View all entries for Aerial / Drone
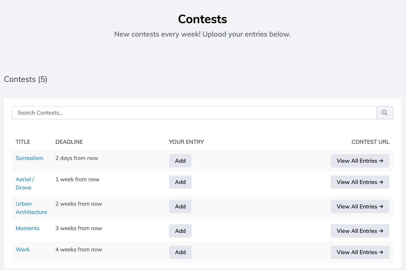Image resolution: width=406 pixels, height=270 pixels. [360, 182]
